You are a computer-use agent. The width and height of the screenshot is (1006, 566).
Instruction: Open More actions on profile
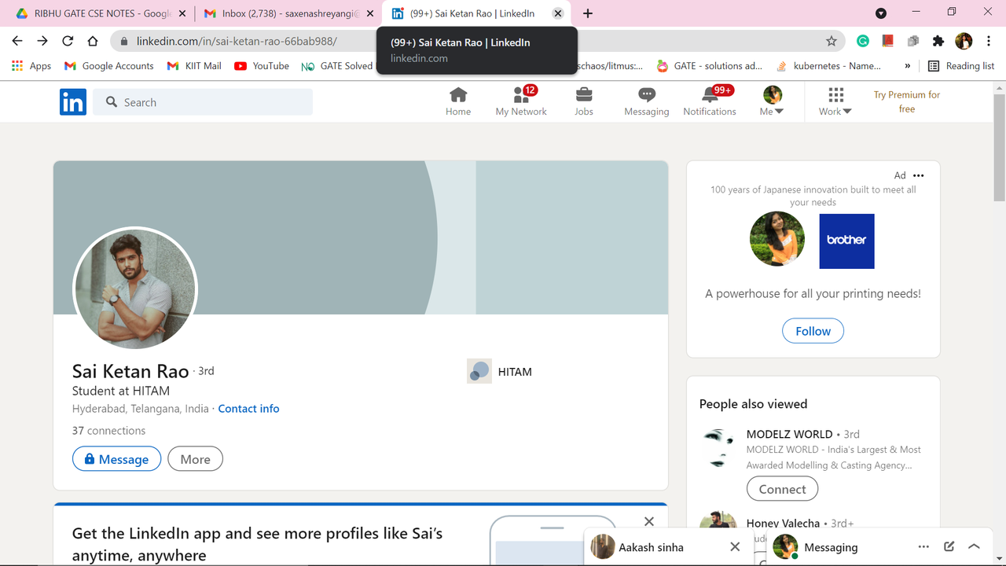coord(195,459)
